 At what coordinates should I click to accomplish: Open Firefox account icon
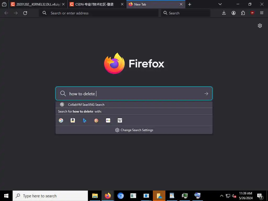point(233,13)
